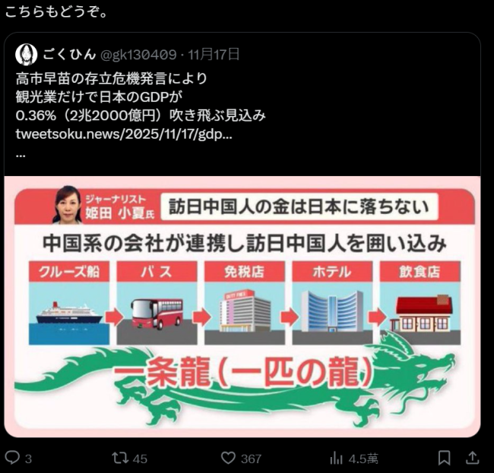Screen dimensions: 494x473
Task: Click the こちらもどうぞ。 post text
Action: click(x=56, y=12)
